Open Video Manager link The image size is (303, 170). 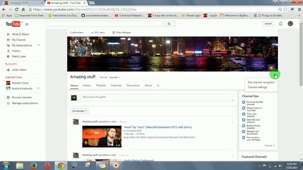point(122,33)
